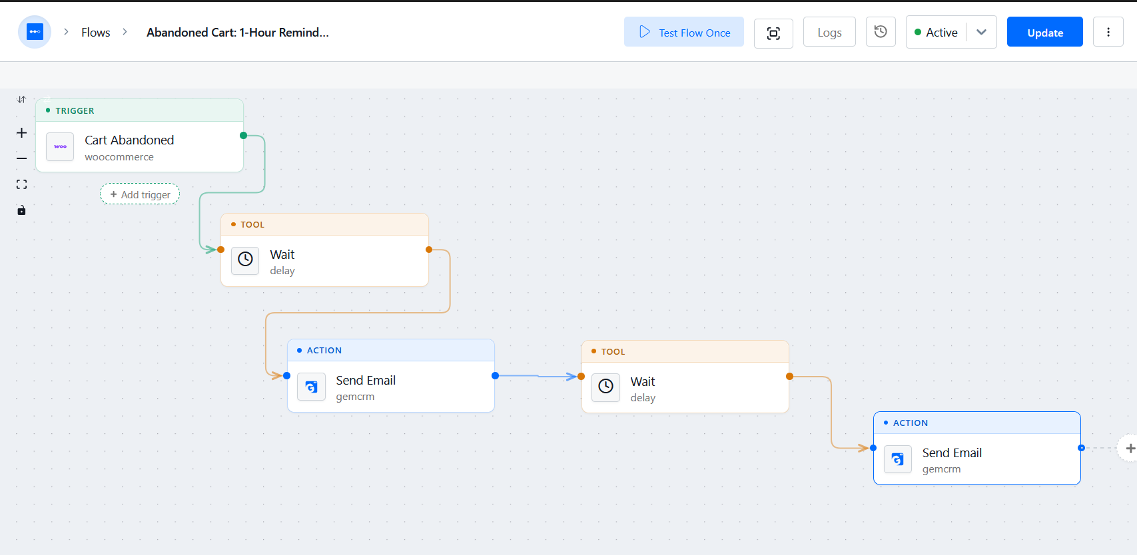The width and height of the screenshot is (1137, 555).
Task: Click the layout direction swap icon
Action: pyautogui.click(x=21, y=100)
